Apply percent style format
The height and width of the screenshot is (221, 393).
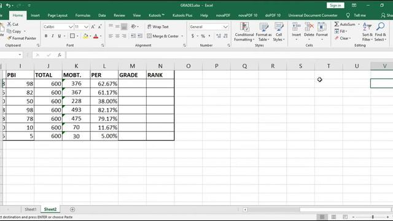point(203,36)
